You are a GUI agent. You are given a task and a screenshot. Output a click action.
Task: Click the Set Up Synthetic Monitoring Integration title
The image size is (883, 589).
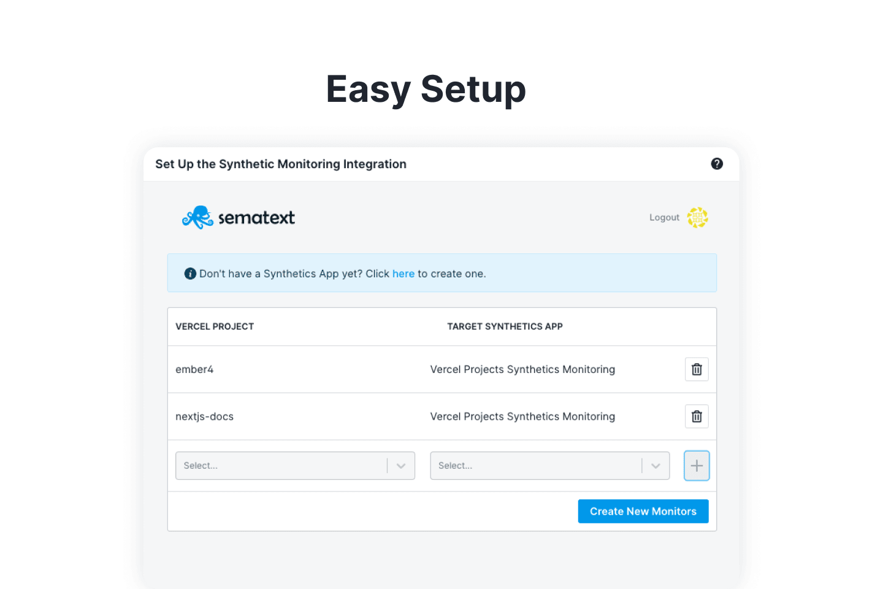pyautogui.click(x=281, y=164)
